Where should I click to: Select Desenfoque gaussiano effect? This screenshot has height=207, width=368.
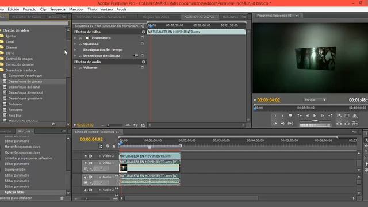(x=25, y=98)
